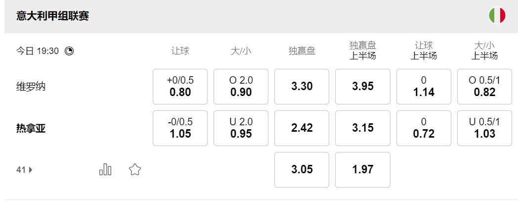Select first-half Under 0.5/1 at 1.03
The width and height of the screenshot is (520, 203).
pyautogui.click(x=484, y=128)
